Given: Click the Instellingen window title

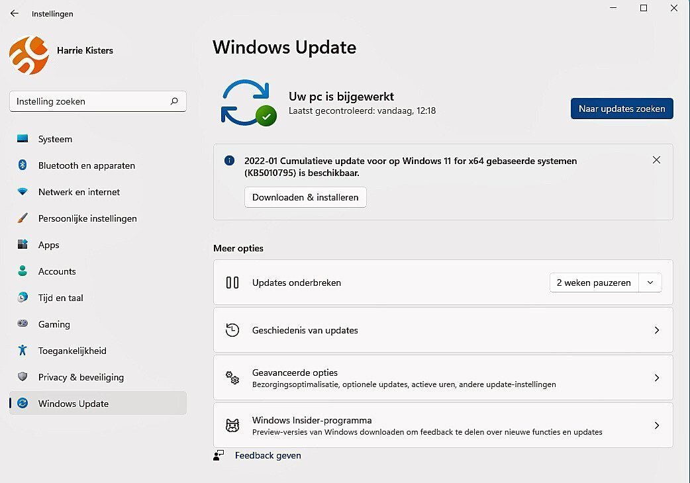Looking at the screenshot, I should coord(52,14).
